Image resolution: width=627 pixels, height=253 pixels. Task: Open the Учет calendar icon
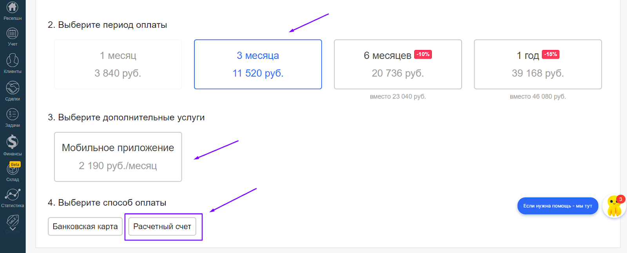tap(13, 34)
